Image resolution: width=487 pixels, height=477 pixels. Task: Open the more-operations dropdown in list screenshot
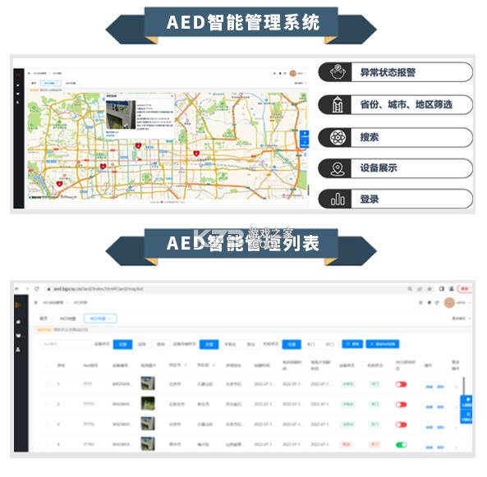coord(461,319)
